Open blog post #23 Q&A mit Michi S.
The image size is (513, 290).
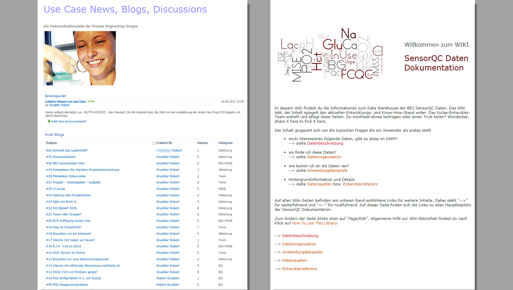(62, 201)
